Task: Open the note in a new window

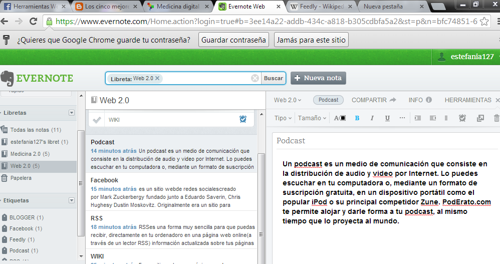Action: click(480, 118)
